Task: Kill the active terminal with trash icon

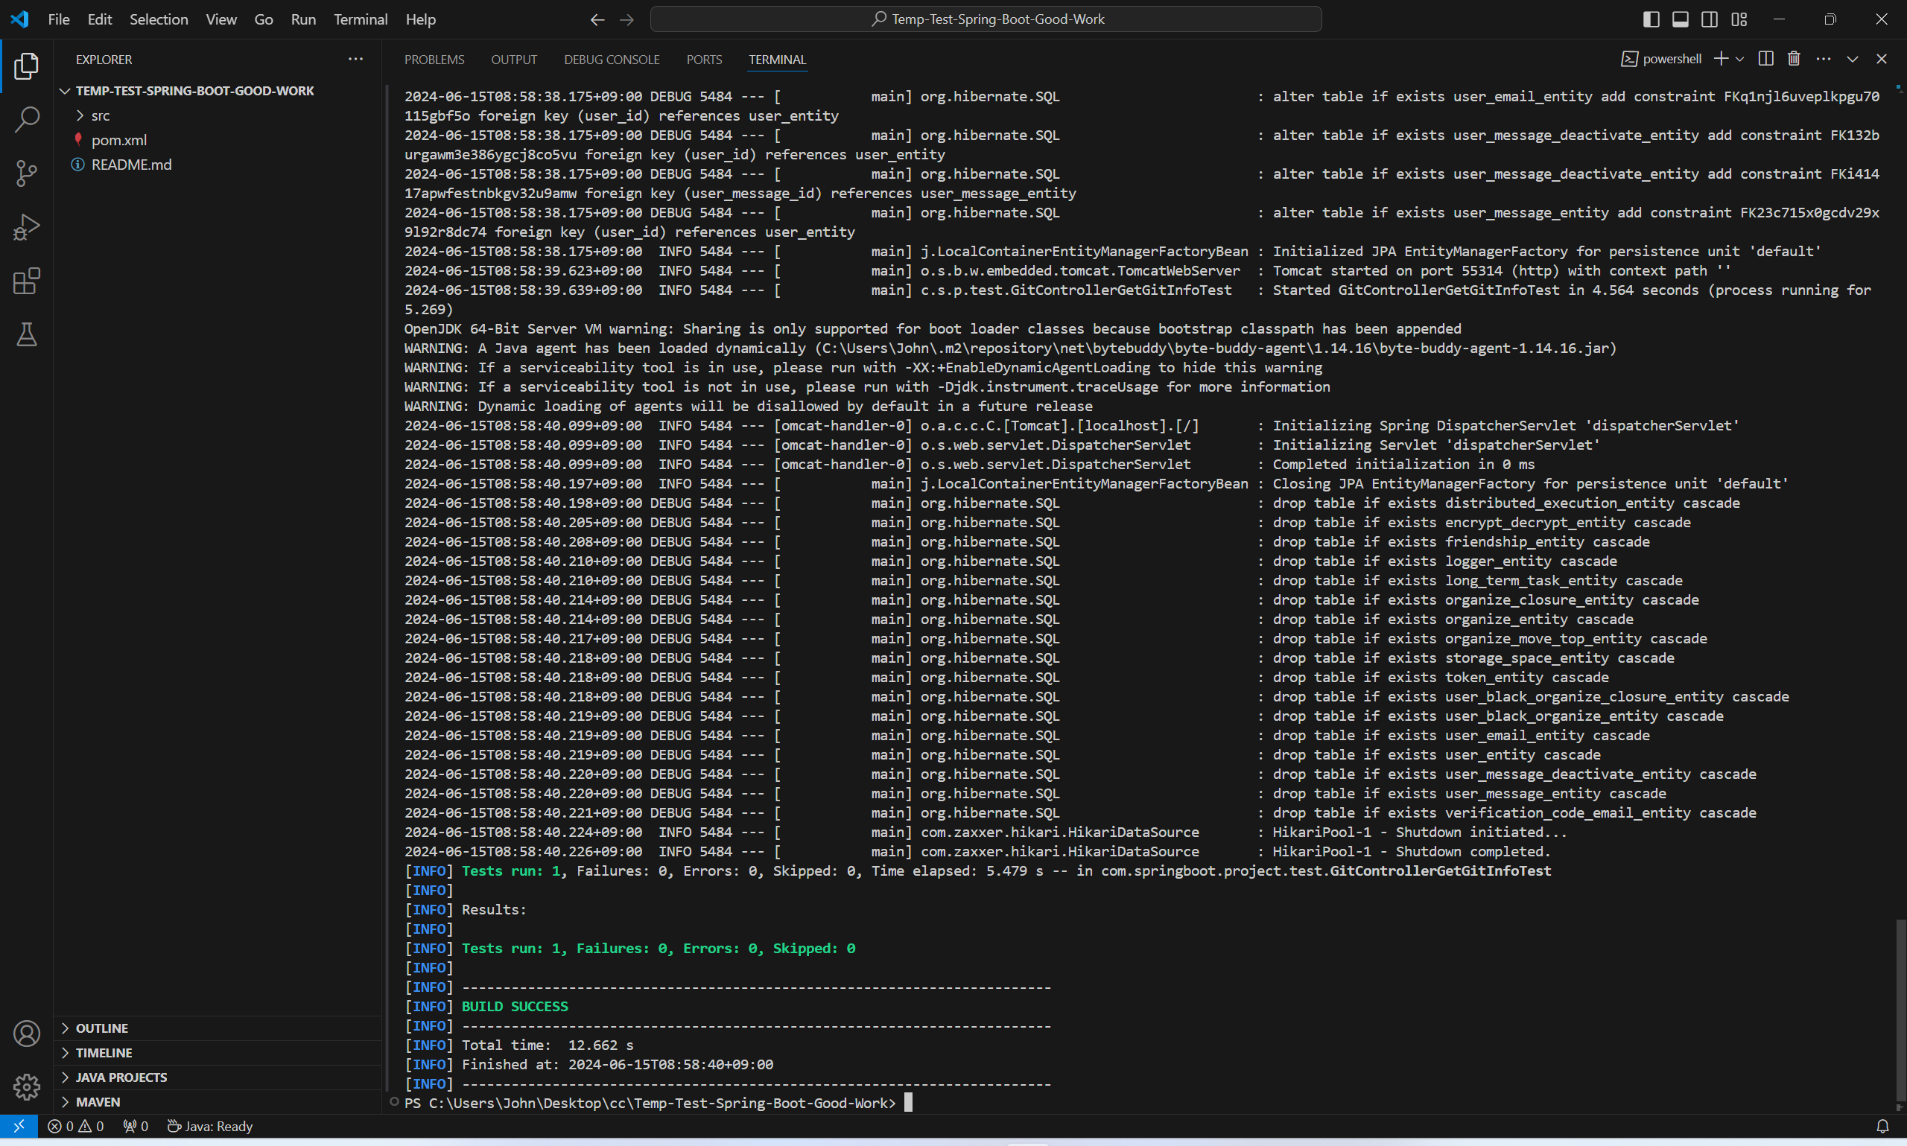Action: point(1793,59)
